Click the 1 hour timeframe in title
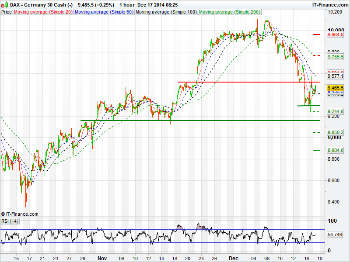The image size is (350, 262). pos(127,4)
